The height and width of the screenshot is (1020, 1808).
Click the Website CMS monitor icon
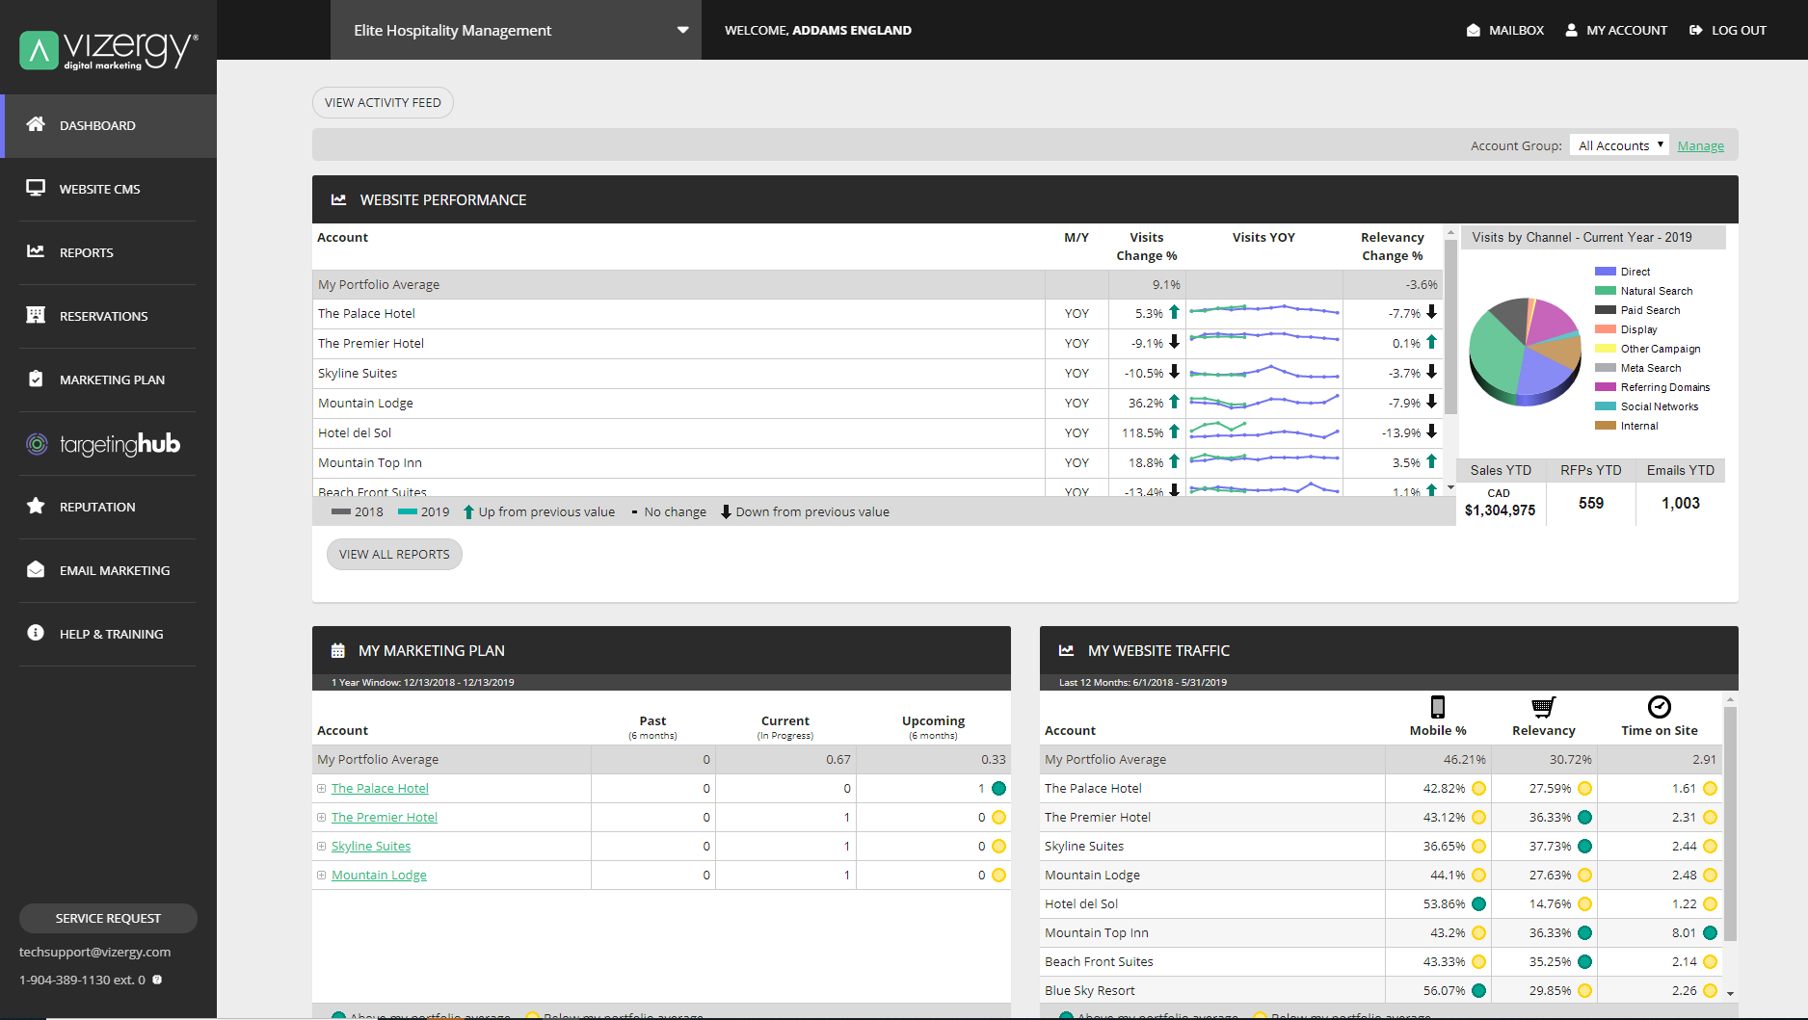36,188
